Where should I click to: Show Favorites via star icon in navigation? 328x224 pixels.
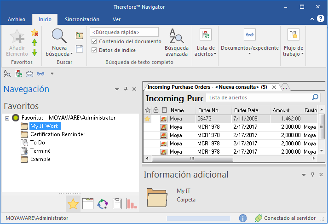pyautogui.click(x=73, y=204)
